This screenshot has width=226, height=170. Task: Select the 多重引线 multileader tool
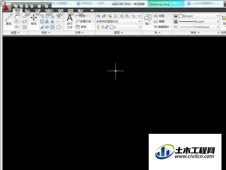click(x=84, y=21)
